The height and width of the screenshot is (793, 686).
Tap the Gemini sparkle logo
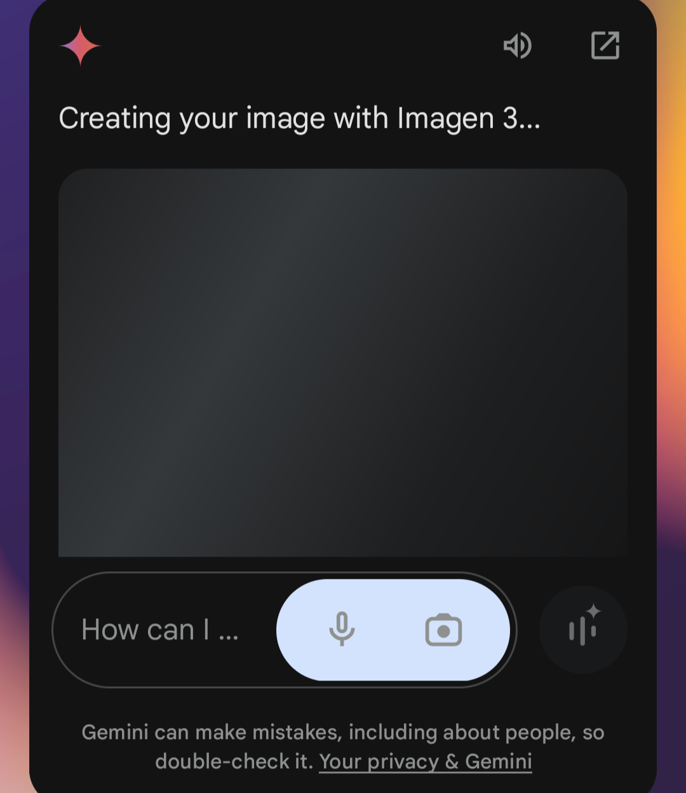80,46
